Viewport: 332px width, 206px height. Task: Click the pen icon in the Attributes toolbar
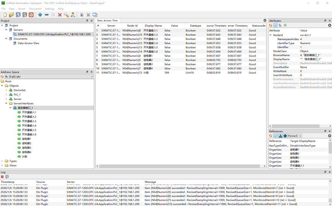pos(280,25)
